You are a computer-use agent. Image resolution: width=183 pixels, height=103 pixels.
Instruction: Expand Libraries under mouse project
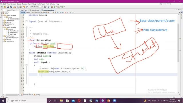coord(3,22)
